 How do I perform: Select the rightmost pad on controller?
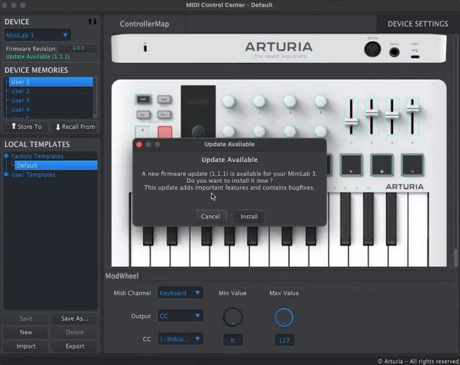click(x=412, y=164)
